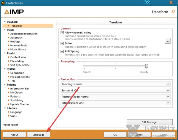Screen dimensions: 178x140
Task: Select Hot keys in the sidebar
Action: [15, 42]
